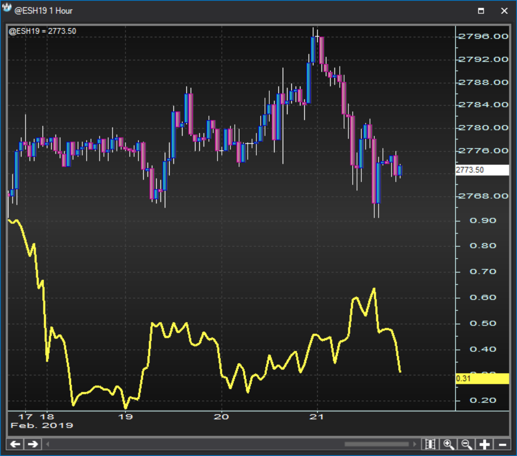
Task: Click the 'Feb. 2019' time axis label
Action: [42, 425]
